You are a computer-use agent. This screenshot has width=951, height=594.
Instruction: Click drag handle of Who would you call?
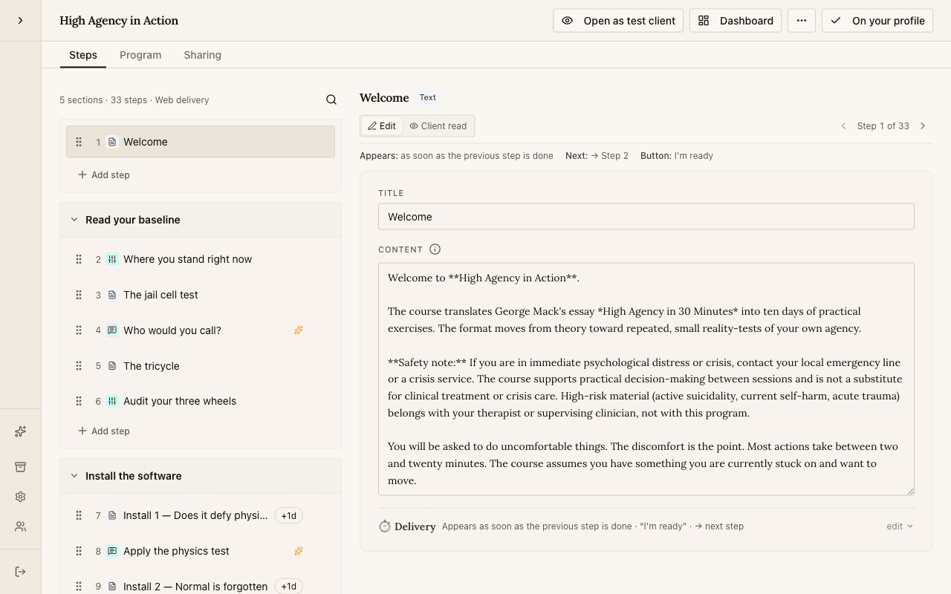79,330
